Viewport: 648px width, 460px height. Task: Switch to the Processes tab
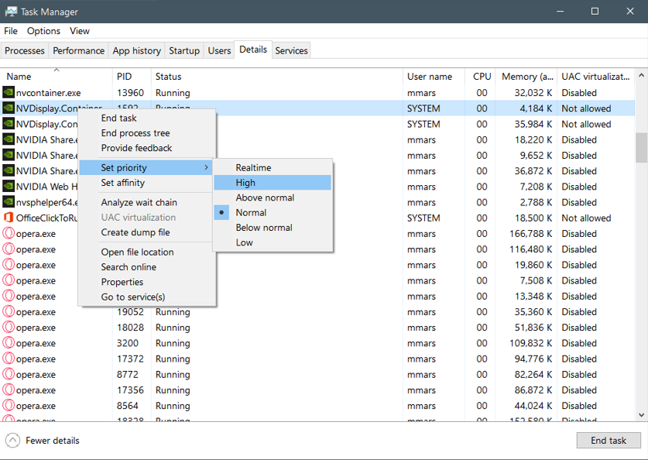tap(24, 50)
